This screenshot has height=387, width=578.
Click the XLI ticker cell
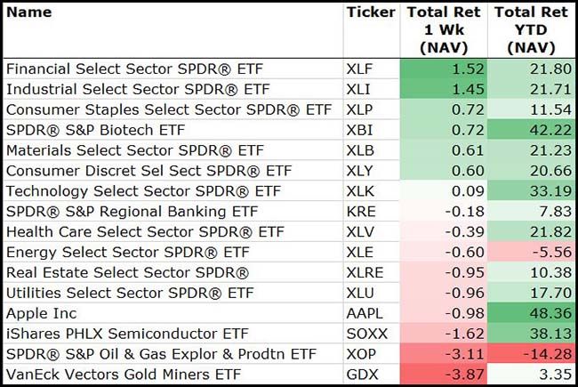pyautogui.click(x=359, y=87)
